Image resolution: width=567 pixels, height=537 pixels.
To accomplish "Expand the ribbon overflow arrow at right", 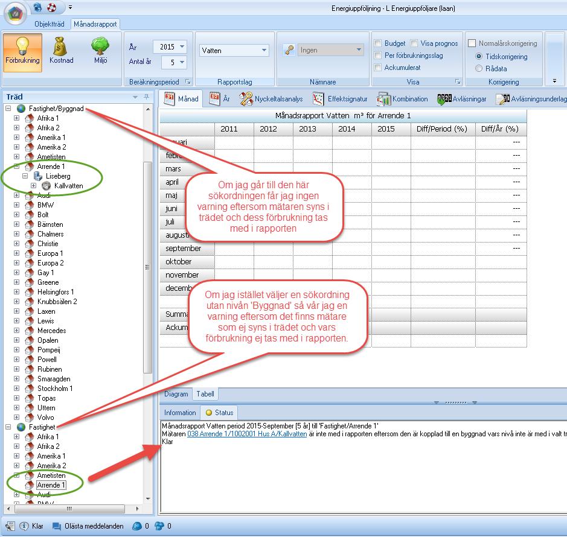I will [554, 81].
